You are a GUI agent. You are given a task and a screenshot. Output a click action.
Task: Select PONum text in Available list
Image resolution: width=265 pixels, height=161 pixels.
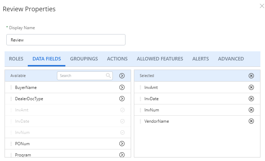tap(22, 144)
